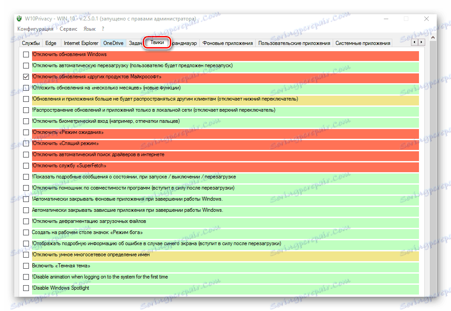Switch to the Фоновые приложения tab

[x=228, y=43]
